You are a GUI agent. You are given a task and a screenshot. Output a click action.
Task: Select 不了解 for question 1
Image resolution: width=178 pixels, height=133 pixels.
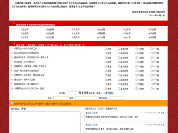coord(151,49)
